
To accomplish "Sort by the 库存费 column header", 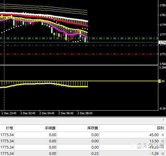I will point(93,128).
